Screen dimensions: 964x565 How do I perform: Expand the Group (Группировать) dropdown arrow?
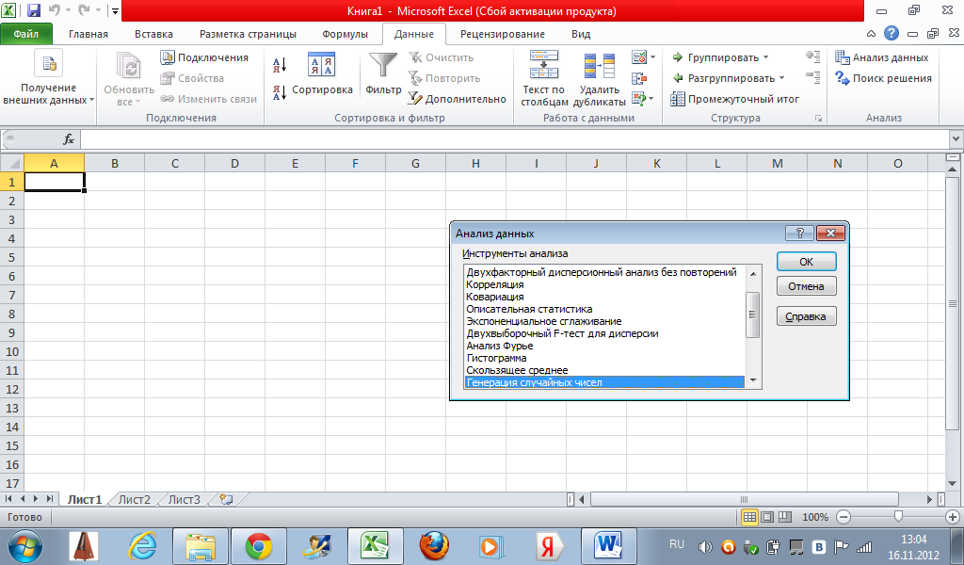click(766, 57)
